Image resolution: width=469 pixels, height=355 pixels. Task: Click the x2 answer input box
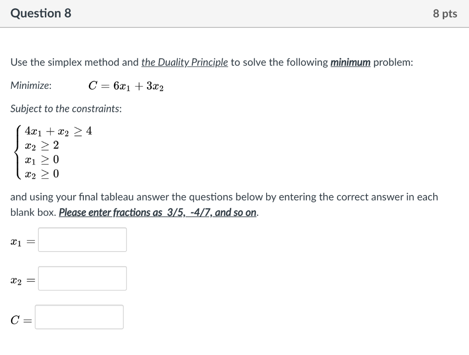click(x=82, y=278)
